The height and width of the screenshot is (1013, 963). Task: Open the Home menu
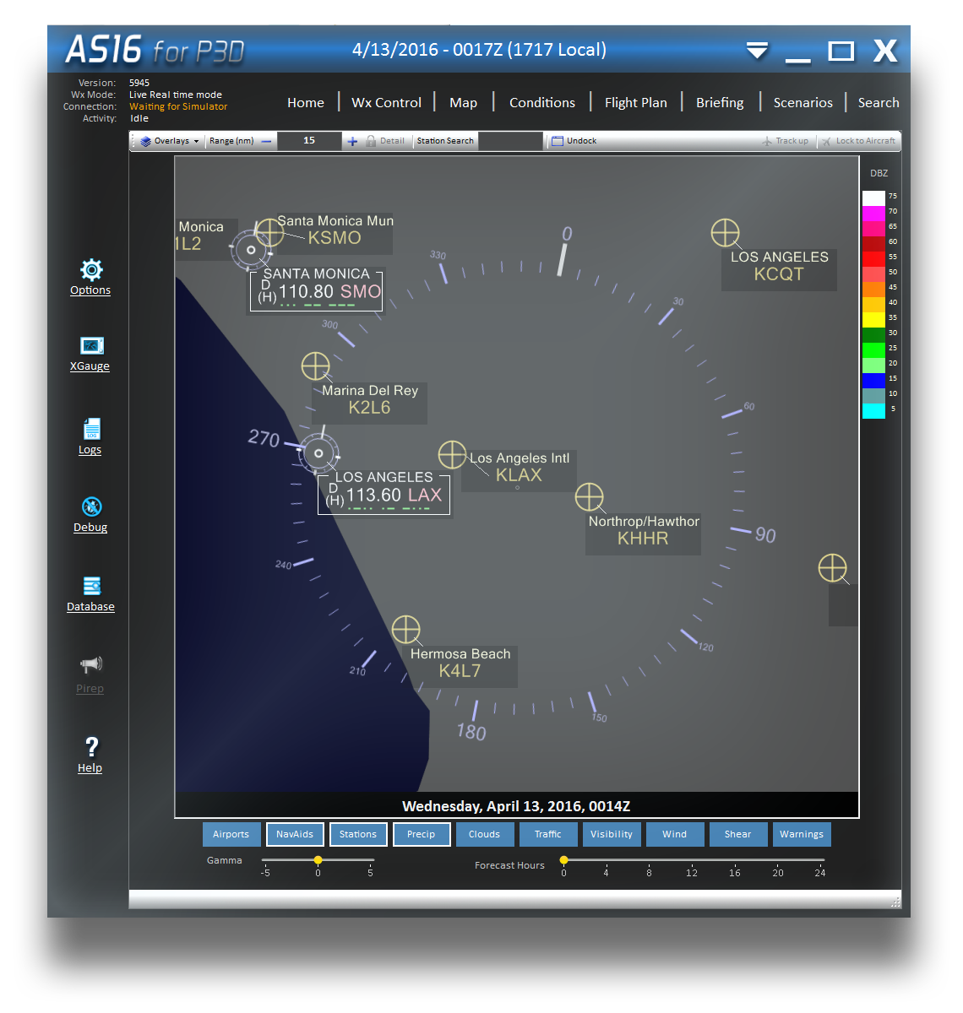306,103
